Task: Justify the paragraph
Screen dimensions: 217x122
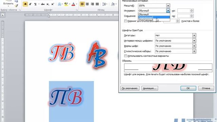Action: (x=97, y=4)
